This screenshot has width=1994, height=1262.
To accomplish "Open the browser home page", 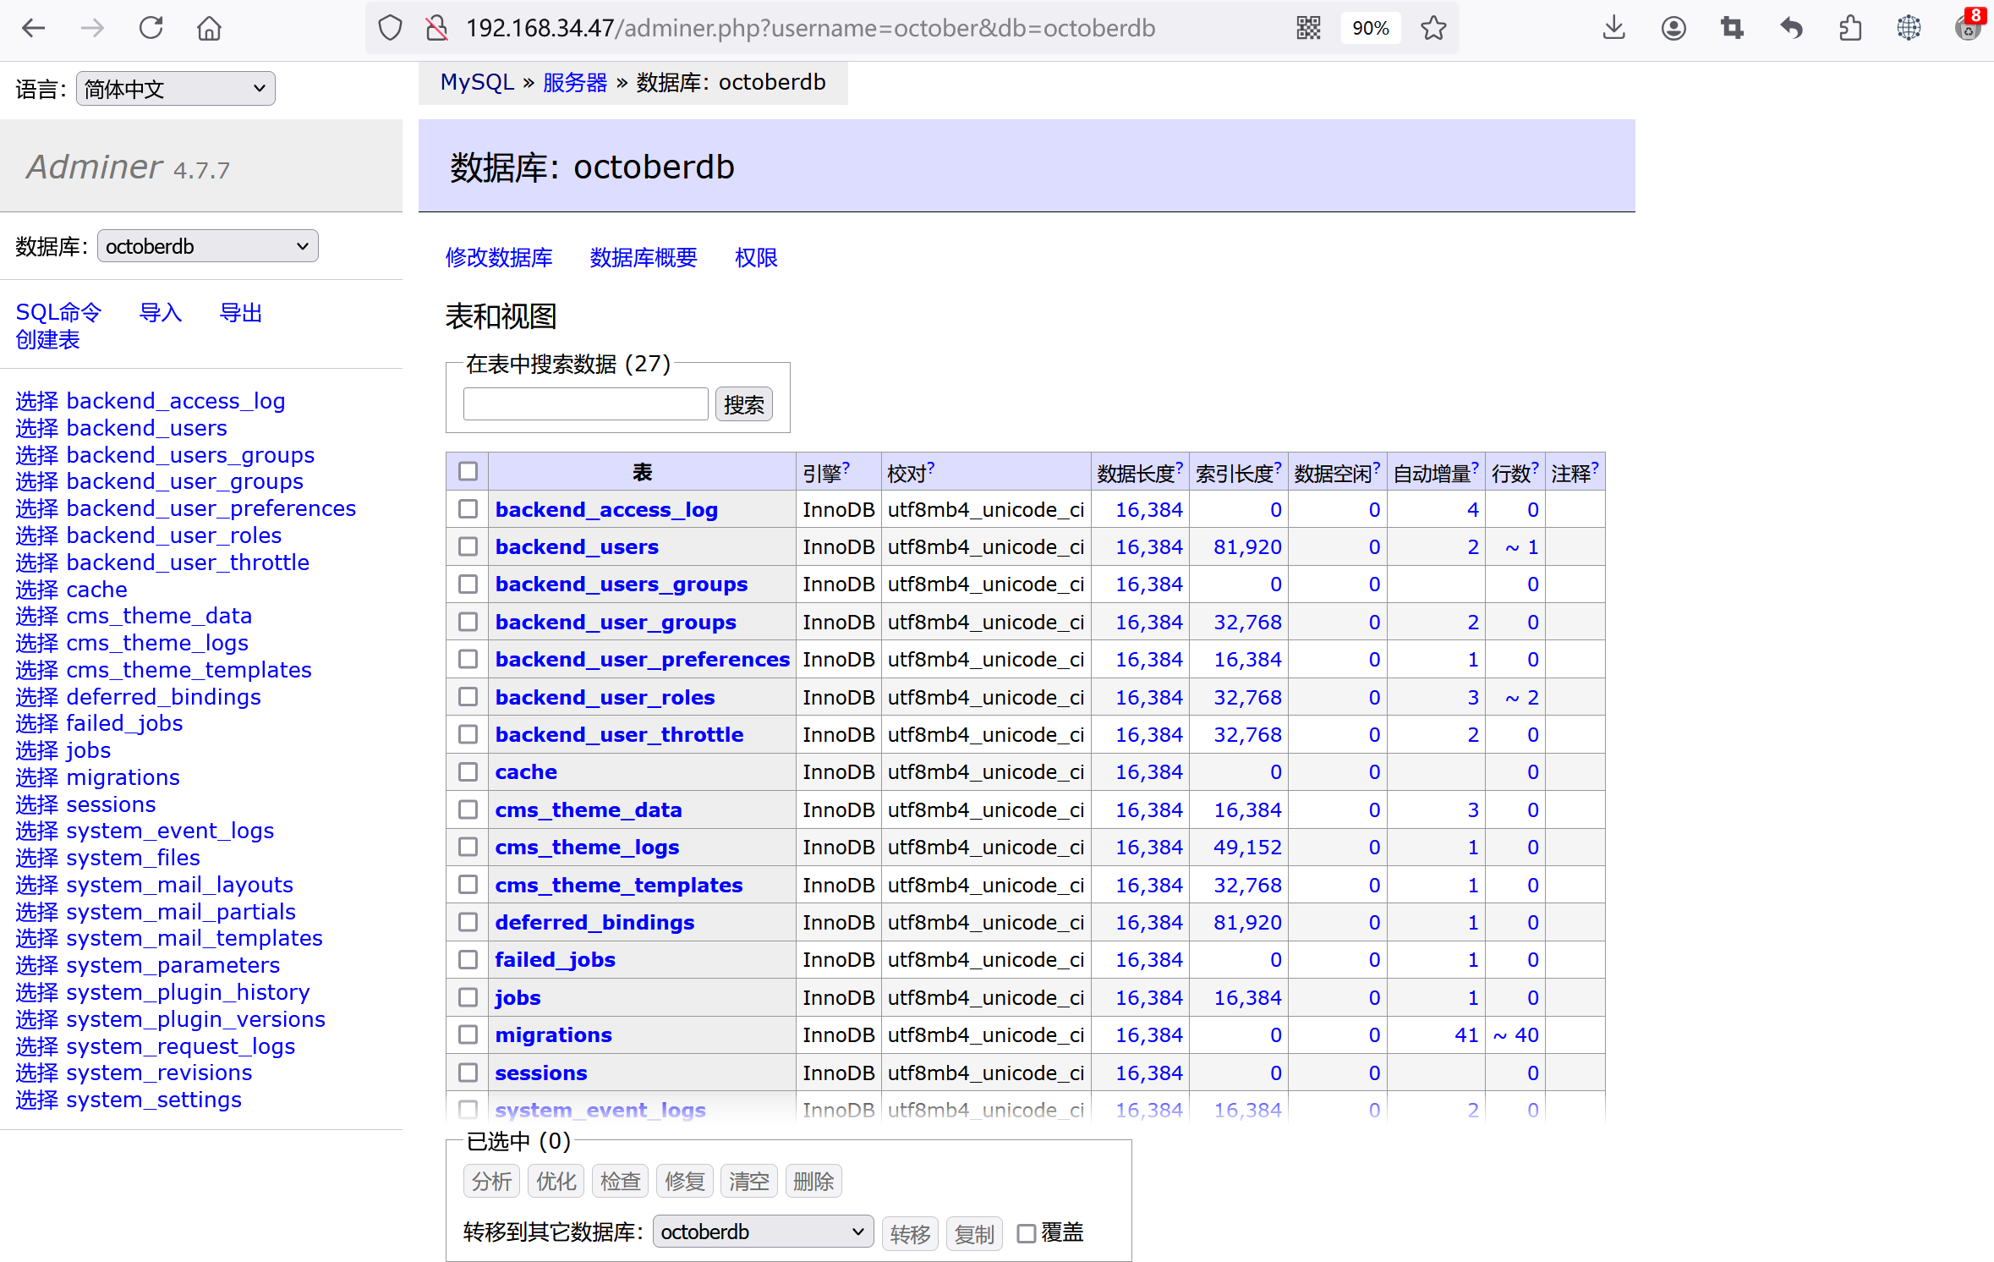I will (x=209, y=28).
